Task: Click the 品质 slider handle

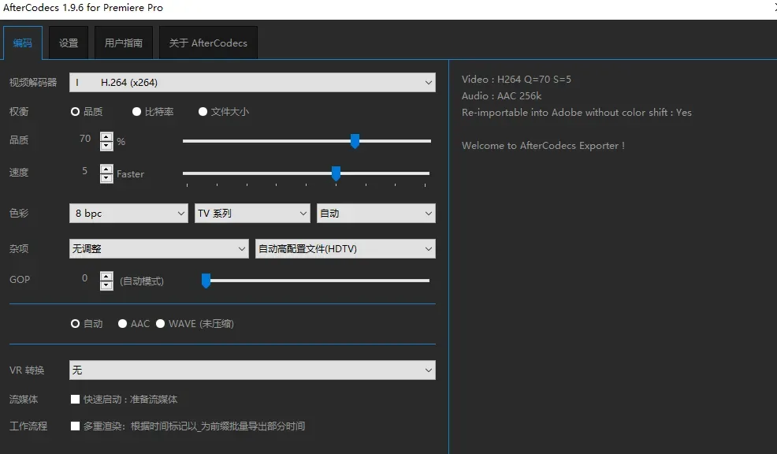Action: tap(355, 141)
